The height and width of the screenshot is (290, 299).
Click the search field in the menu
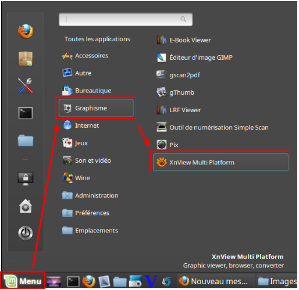[x=126, y=19]
